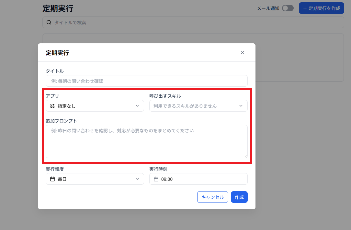Click the calendar icon beside 毎日
Image resolution: width=351 pixels, height=230 pixels.
pyautogui.click(x=52, y=179)
